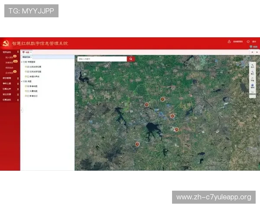This screenshot has width=260, height=208.
Task: Click the red search magnifier button
Action: (x=131, y=59)
